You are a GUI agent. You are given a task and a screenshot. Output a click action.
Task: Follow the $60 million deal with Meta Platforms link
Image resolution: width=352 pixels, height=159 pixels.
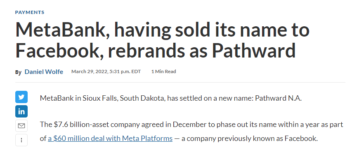pyautogui.click(x=110, y=138)
